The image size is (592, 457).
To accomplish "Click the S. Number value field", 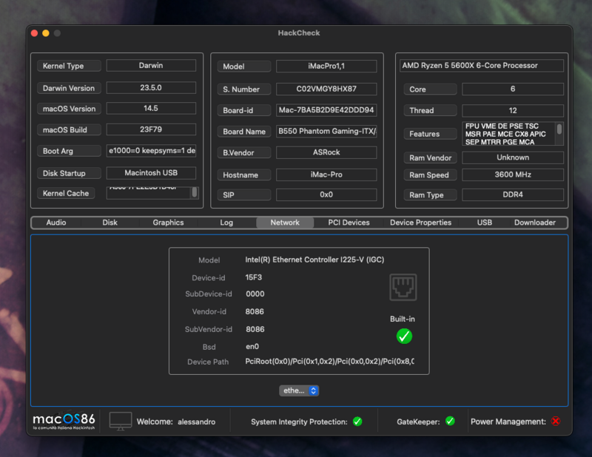I will click(x=326, y=89).
